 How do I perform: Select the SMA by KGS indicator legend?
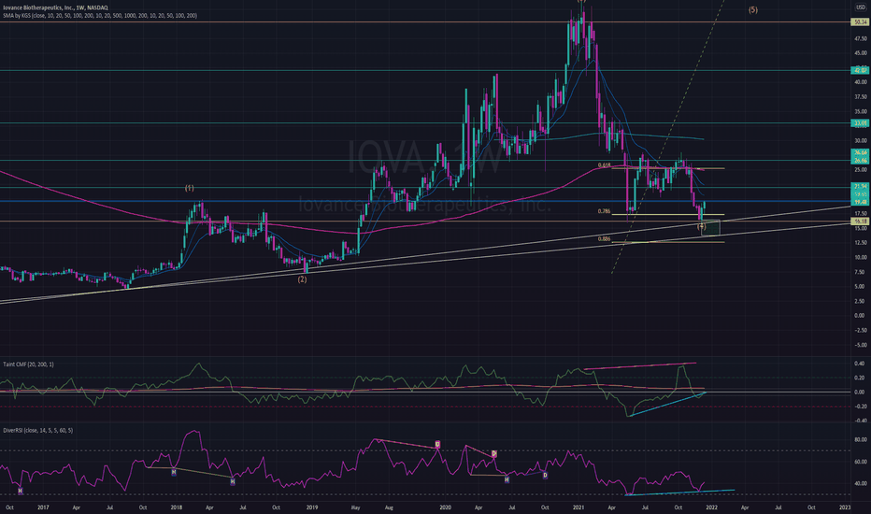[100, 16]
